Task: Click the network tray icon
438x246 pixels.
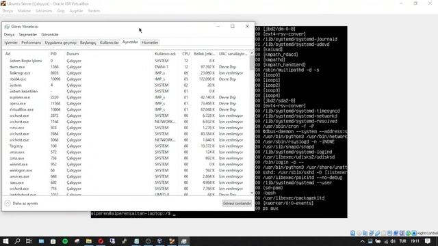Action: click(x=386, y=241)
